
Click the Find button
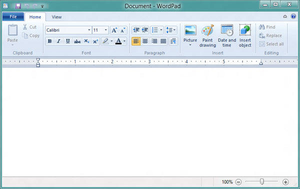tap(267, 27)
